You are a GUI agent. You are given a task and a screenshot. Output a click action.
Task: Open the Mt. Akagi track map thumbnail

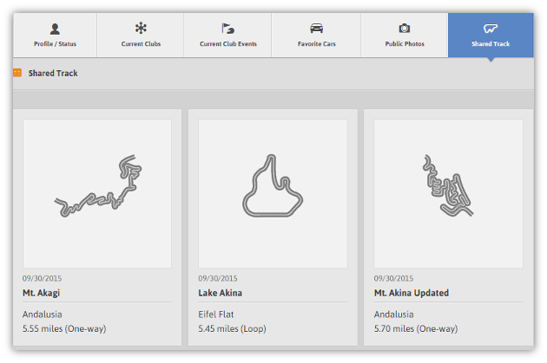(97, 193)
